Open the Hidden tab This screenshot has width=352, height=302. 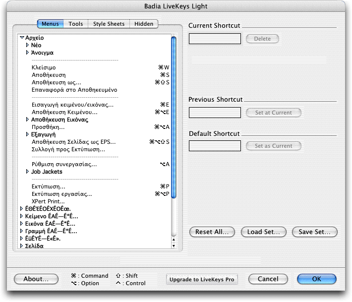point(144,24)
